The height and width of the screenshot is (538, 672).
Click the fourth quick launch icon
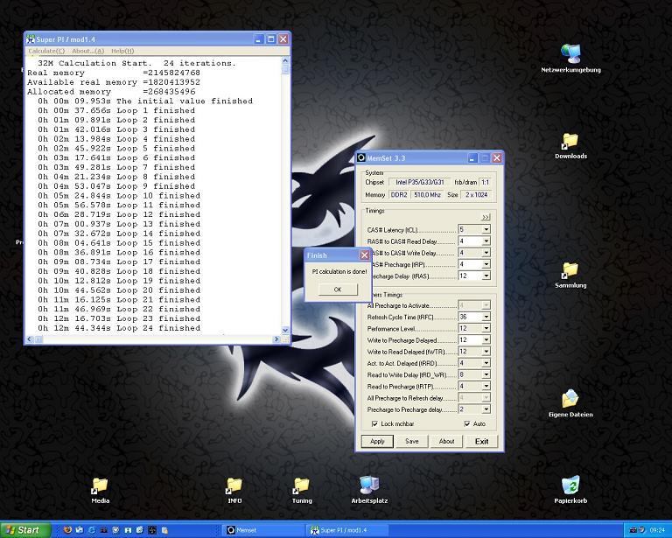(x=104, y=530)
